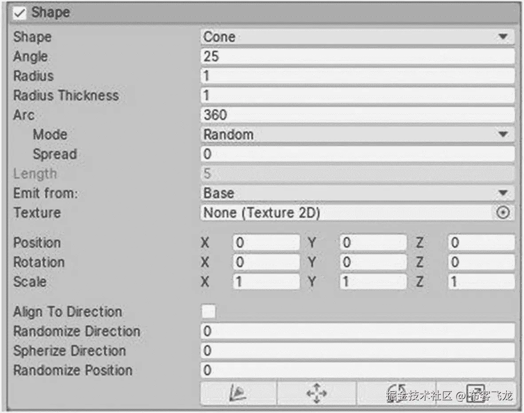This screenshot has width=524, height=413.
Task: Select the shape scale tool icon
Action: [476, 393]
